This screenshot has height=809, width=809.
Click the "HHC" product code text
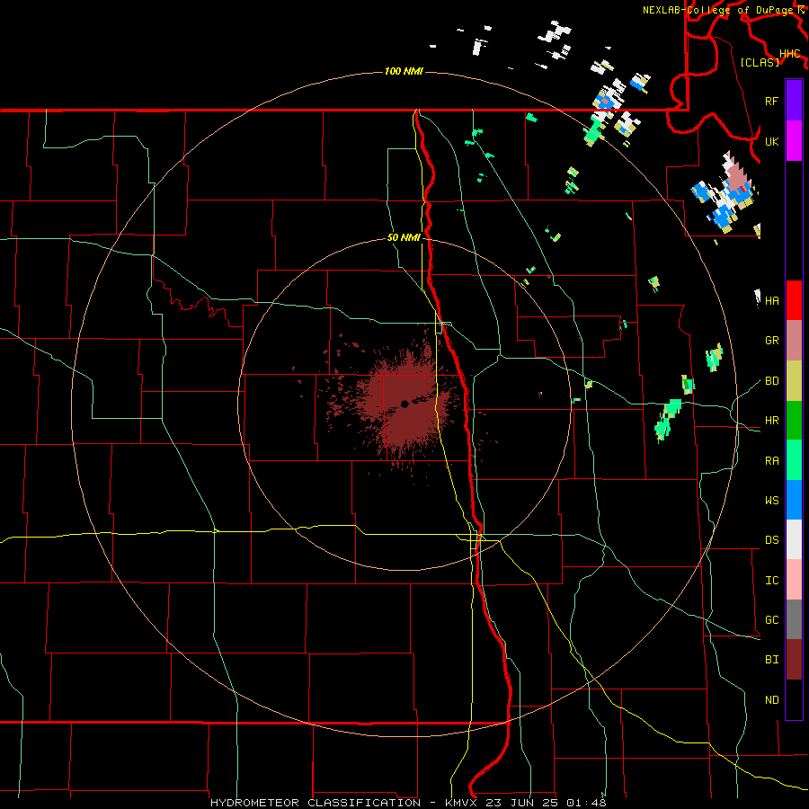tap(789, 54)
